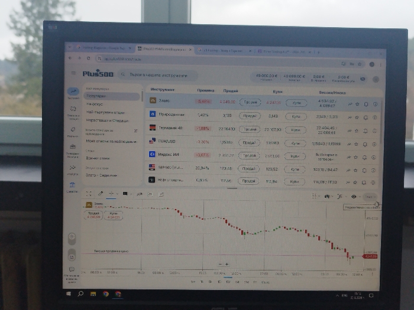Open the chart eye visibility dropdown

[x=355, y=197]
